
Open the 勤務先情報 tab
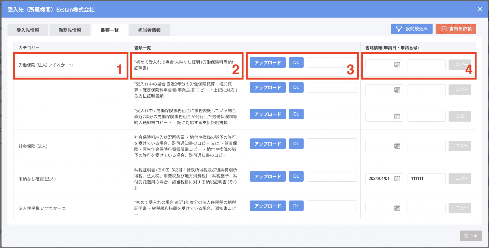tap(70, 30)
